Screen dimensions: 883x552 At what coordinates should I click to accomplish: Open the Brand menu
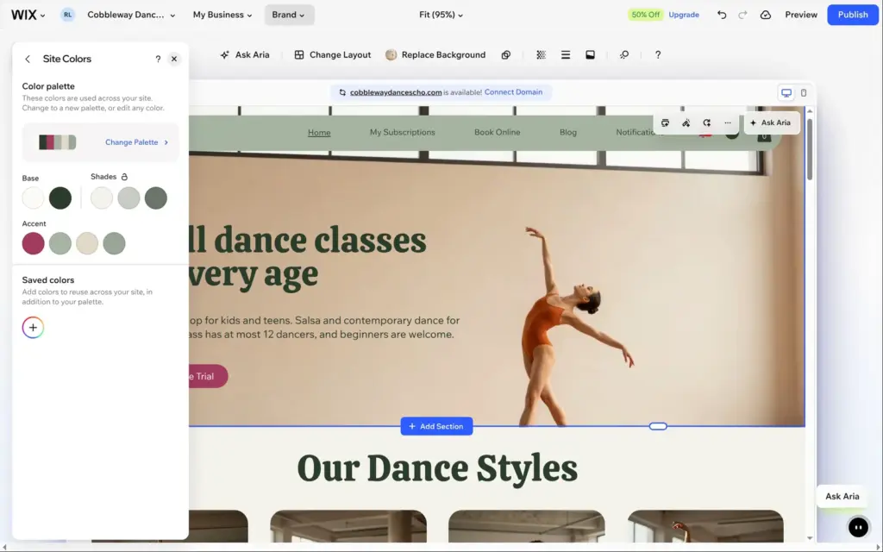pos(288,15)
